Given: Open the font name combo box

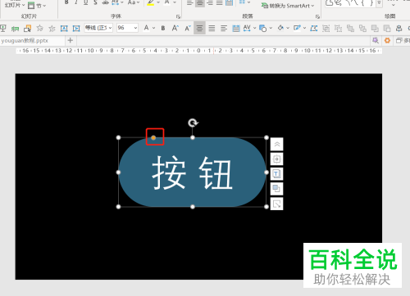Looking at the screenshot, I should point(98,28).
